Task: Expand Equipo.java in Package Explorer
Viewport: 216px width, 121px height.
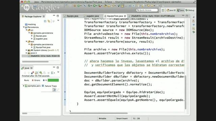Action: pyautogui.click(x=32, y=36)
